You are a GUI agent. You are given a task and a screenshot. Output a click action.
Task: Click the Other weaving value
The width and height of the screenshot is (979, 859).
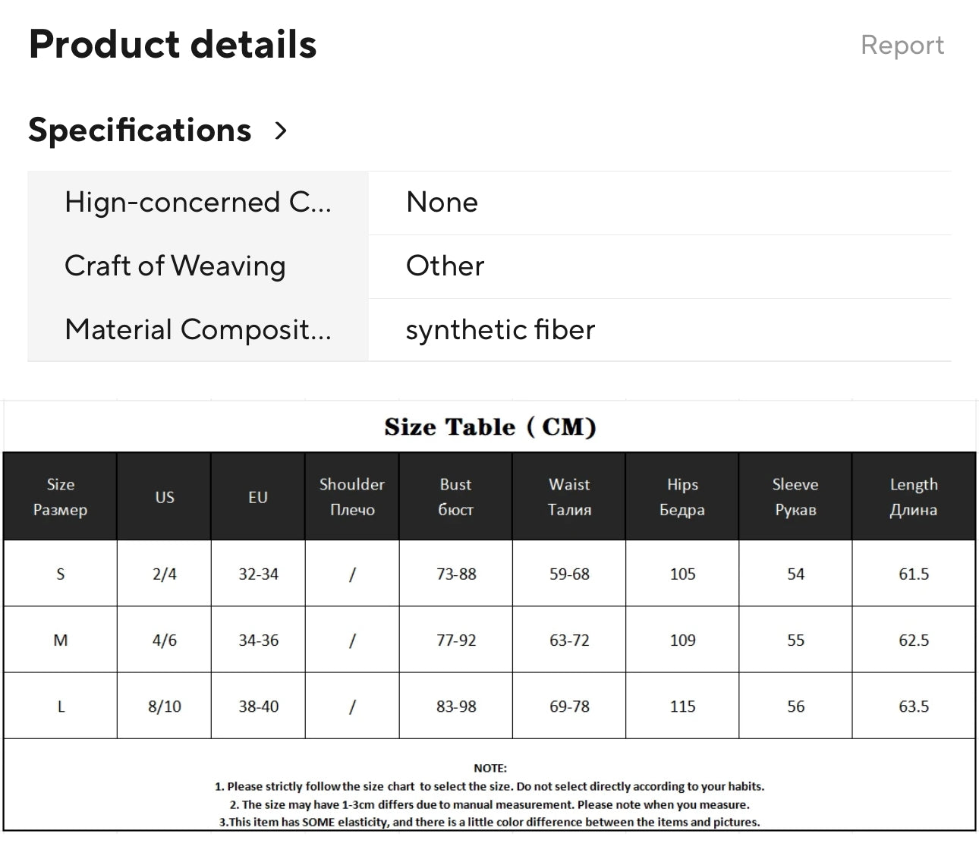445,266
